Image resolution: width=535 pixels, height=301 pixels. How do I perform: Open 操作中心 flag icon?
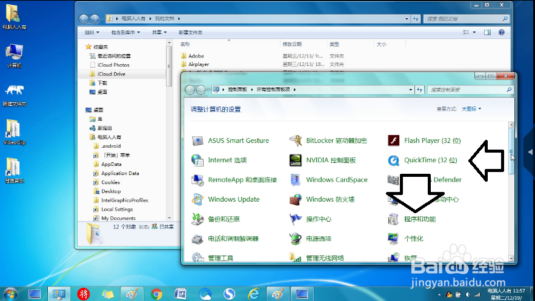click(x=295, y=219)
